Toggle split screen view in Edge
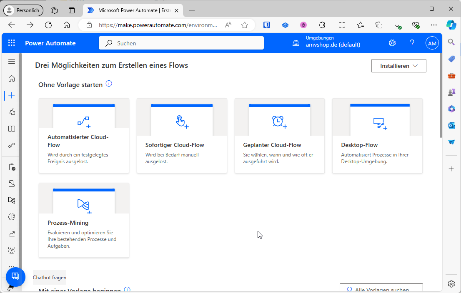461x293 pixels. [x=342, y=25]
